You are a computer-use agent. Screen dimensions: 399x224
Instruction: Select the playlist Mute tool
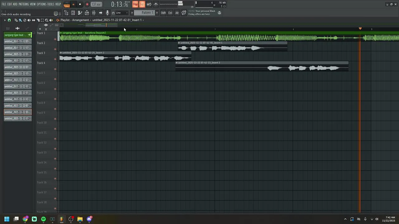pyautogui.click(x=29, y=20)
